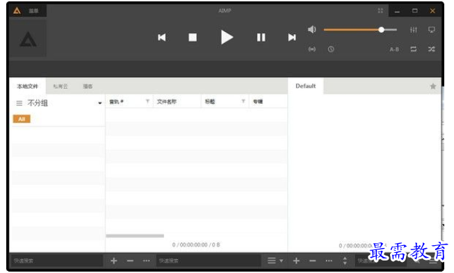Stop playback with the square button
Viewport: 454px width, 273px height.
pyautogui.click(x=193, y=38)
